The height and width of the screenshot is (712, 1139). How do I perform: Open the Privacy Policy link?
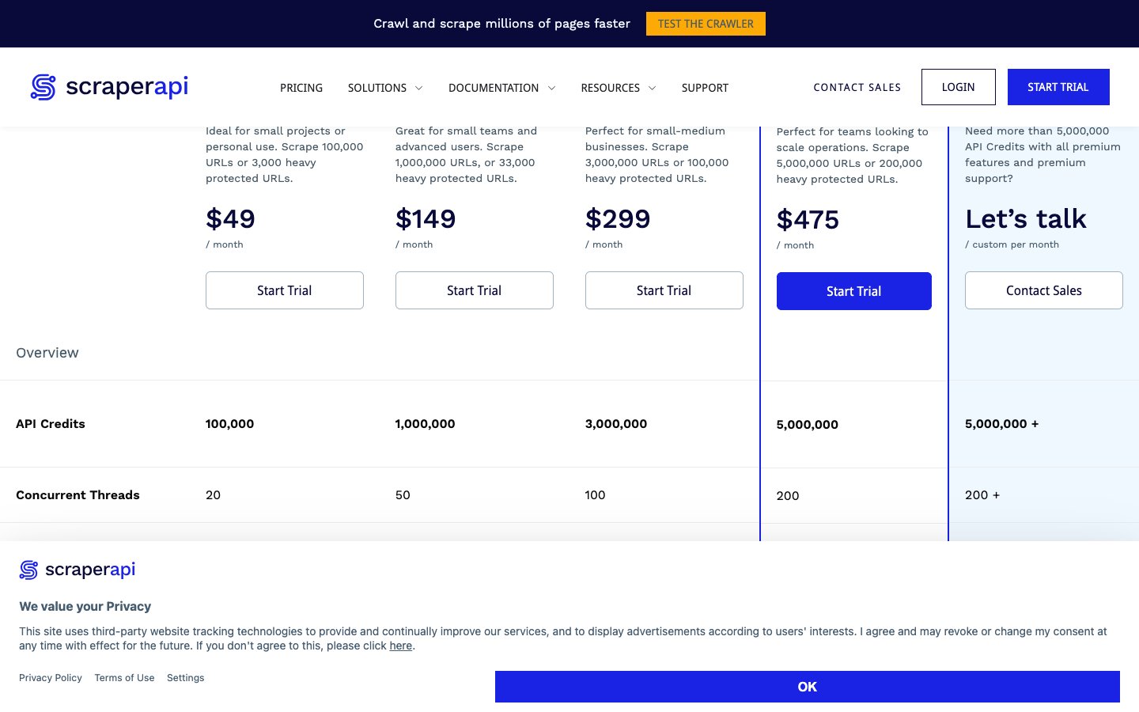tap(51, 678)
